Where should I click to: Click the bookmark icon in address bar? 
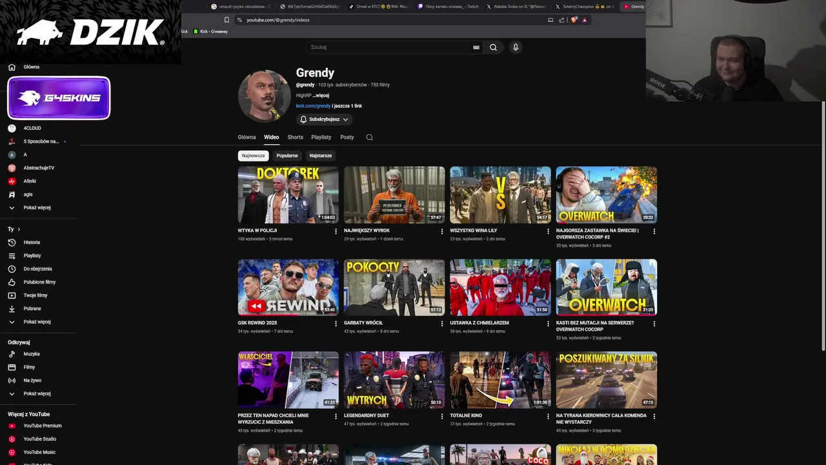point(227,20)
